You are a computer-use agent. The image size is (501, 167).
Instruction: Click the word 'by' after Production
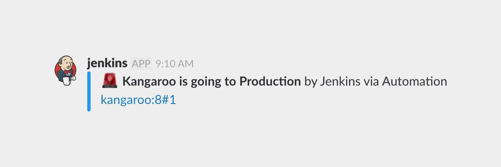coord(311,81)
